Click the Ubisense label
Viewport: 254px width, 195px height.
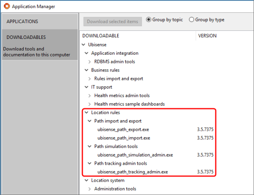coord(97,45)
